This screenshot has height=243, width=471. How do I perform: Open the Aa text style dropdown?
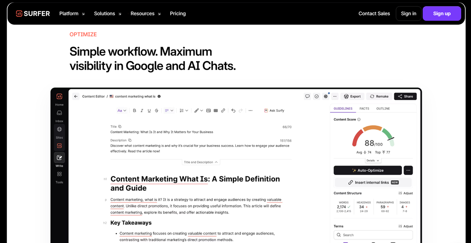(x=122, y=110)
